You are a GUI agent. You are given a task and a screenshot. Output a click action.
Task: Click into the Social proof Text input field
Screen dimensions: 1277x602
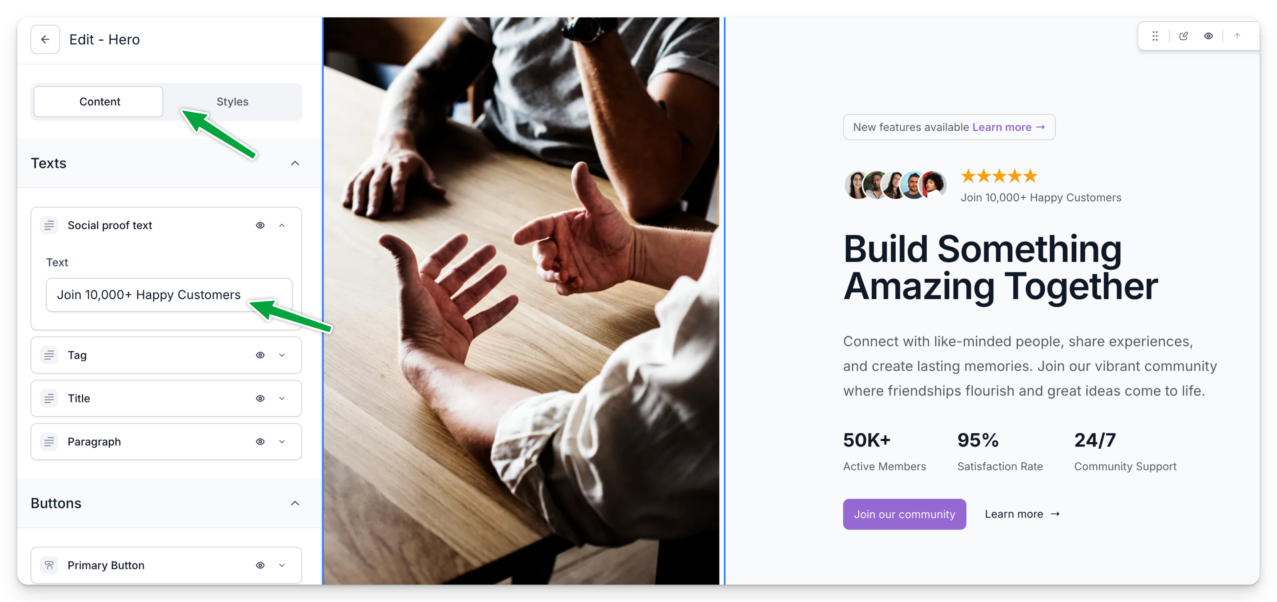pyautogui.click(x=169, y=294)
